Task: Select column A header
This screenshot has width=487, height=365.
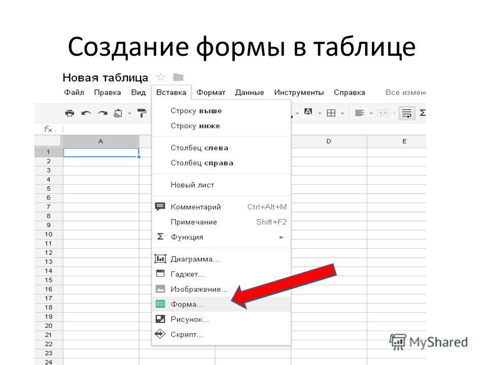Action: (101, 141)
